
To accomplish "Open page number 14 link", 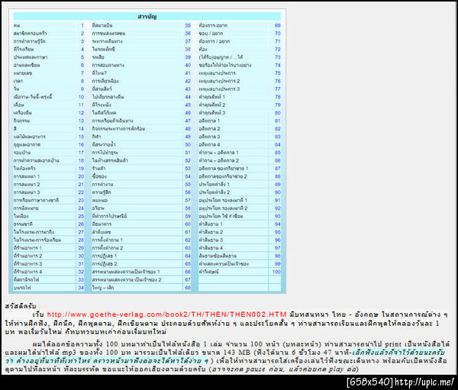I will click(x=81, y=129).
